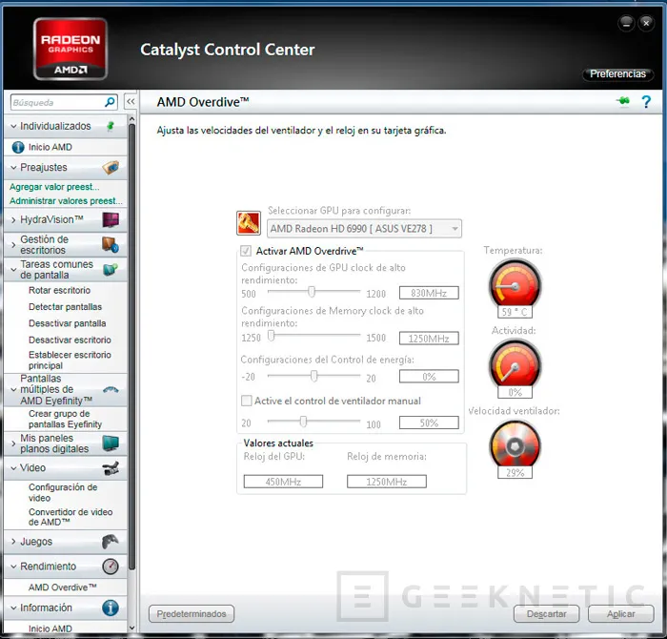Click the key lock icon beside GPU selector
This screenshot has width=667, height=639.
point(249,223)
